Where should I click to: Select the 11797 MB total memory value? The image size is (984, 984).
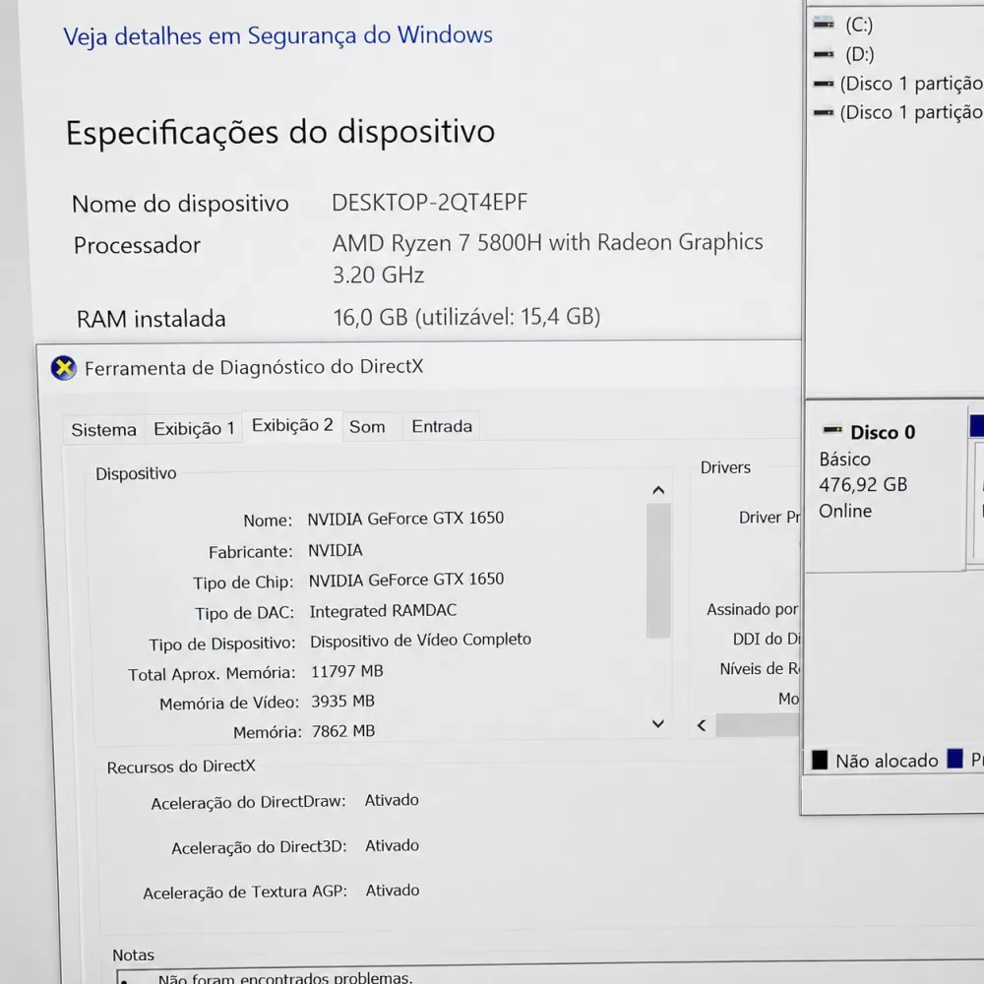(347, 671)
